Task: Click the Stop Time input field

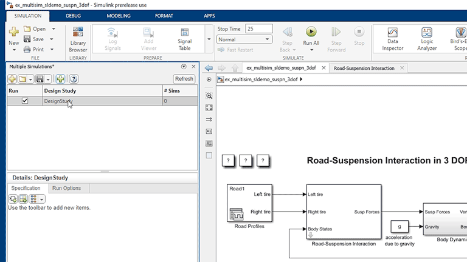Action: click(258, 29)
